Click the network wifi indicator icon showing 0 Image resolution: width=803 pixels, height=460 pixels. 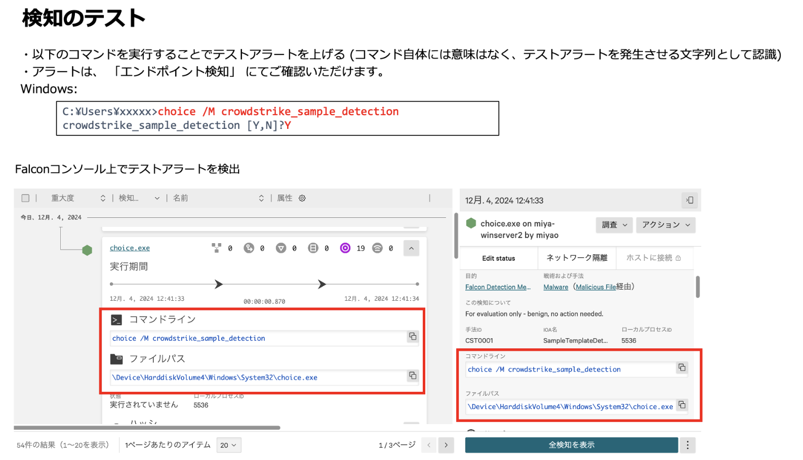[377, 248]
